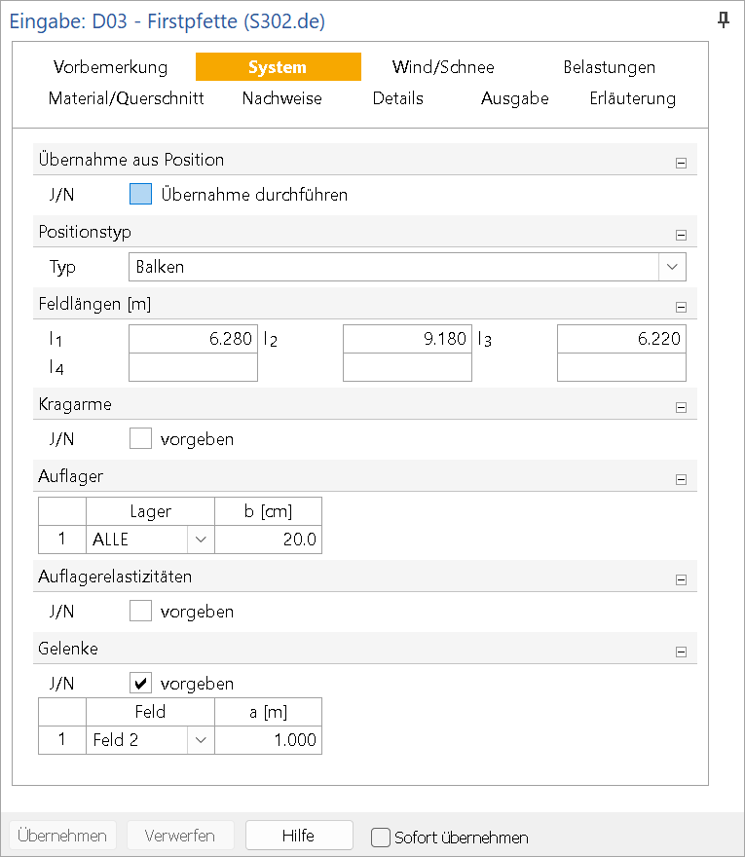Switch to Wind/Schnee tab
745x857 pixels.
[443, 67]
